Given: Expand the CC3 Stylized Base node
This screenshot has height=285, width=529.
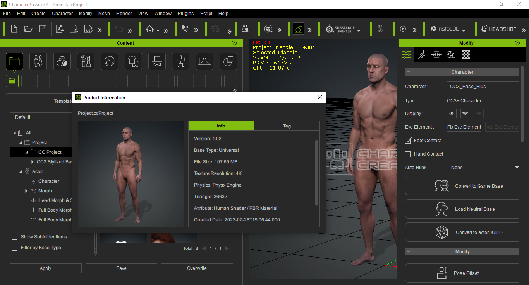Looking at the screenshot, I should pyautogui.click(x=33, y=162).
